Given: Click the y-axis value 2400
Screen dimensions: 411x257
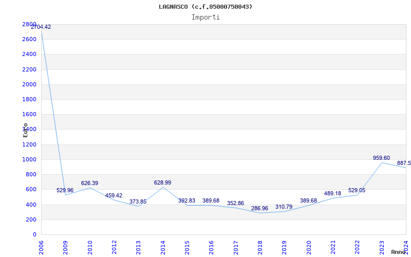Looking at the screenshot, I should [29, 54].
